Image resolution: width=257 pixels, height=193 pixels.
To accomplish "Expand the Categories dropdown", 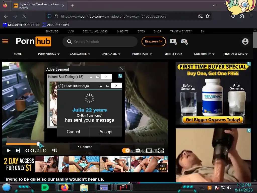I will [80, 54].
